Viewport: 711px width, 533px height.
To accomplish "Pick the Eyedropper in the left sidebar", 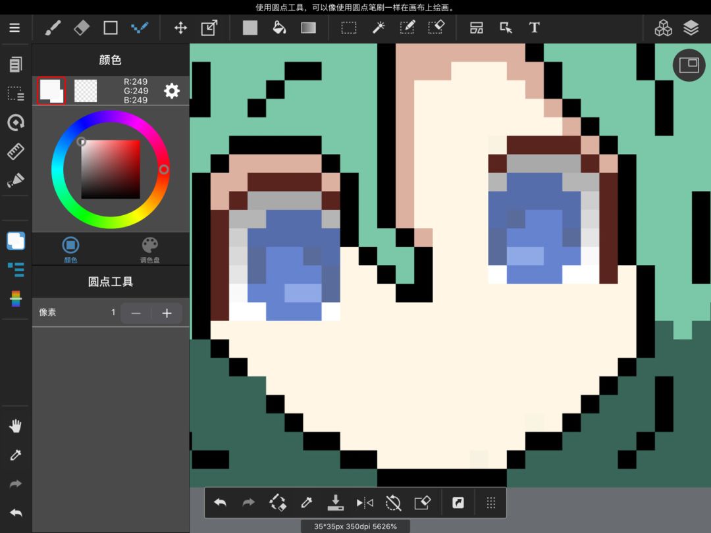I will coord(15,455).
